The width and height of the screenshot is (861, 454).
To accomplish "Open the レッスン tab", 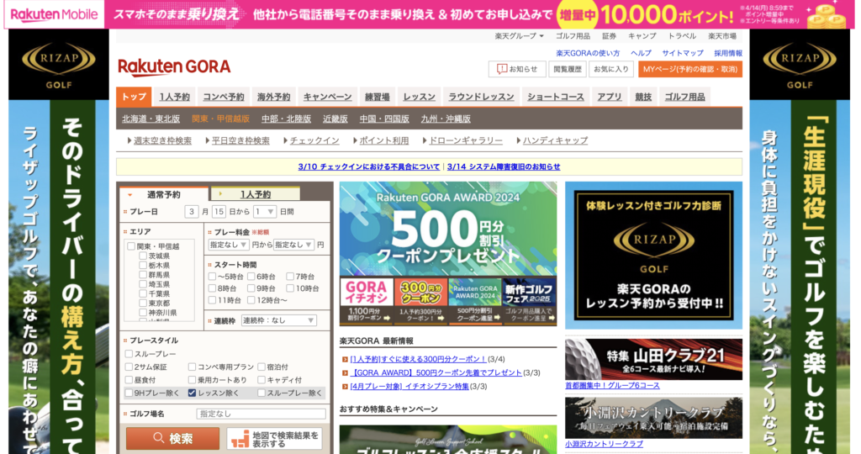I will (x=419, y=97).
